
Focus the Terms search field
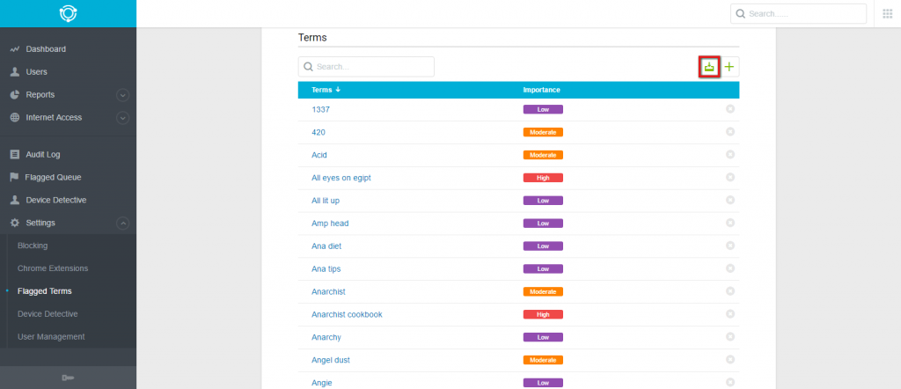pos(366,67)
